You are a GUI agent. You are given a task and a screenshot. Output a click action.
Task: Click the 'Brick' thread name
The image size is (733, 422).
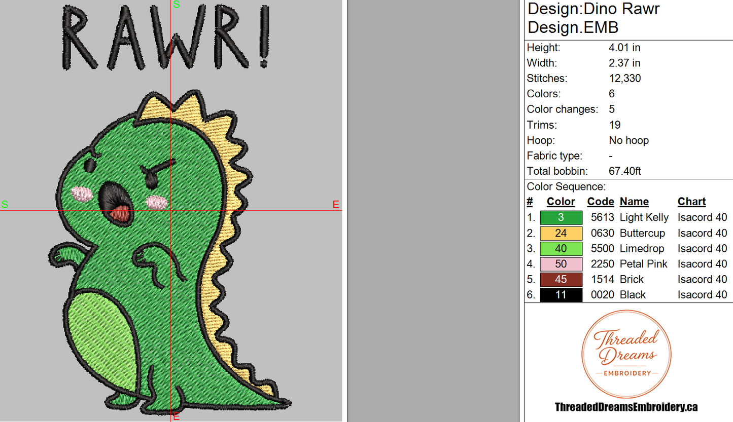[x=632, y=279]
